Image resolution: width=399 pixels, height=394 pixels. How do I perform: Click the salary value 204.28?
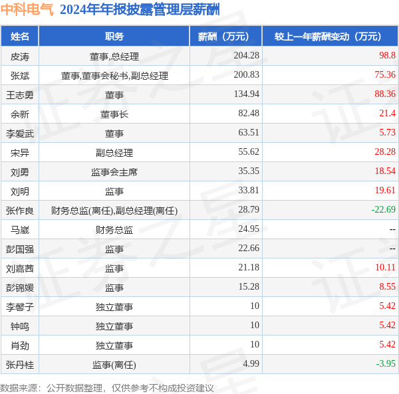click(246, 55)
